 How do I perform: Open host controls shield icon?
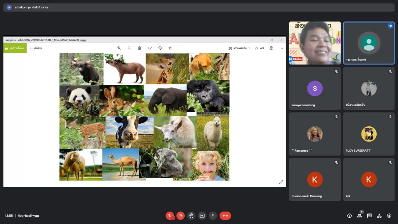click(x=389, y=215)
